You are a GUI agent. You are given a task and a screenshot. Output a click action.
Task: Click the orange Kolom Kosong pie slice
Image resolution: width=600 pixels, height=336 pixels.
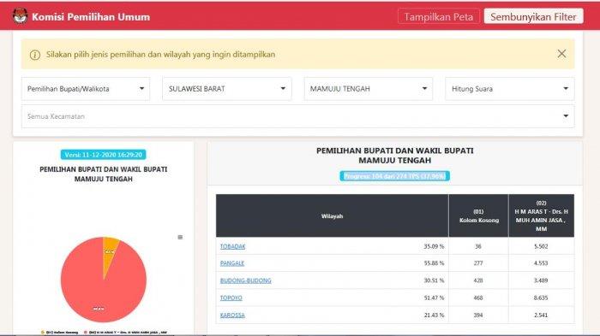pyautogui.click(x=109, y=251)
